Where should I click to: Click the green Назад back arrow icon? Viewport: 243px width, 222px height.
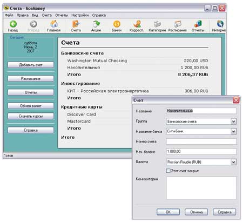pos(13,24)
